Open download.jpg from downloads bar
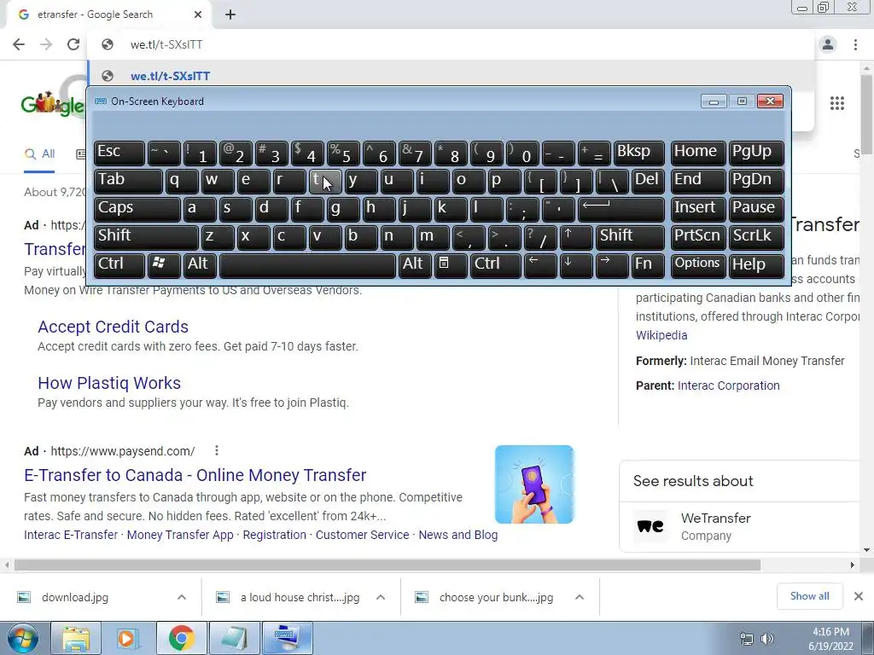874x655 pixels. [75, 597]
